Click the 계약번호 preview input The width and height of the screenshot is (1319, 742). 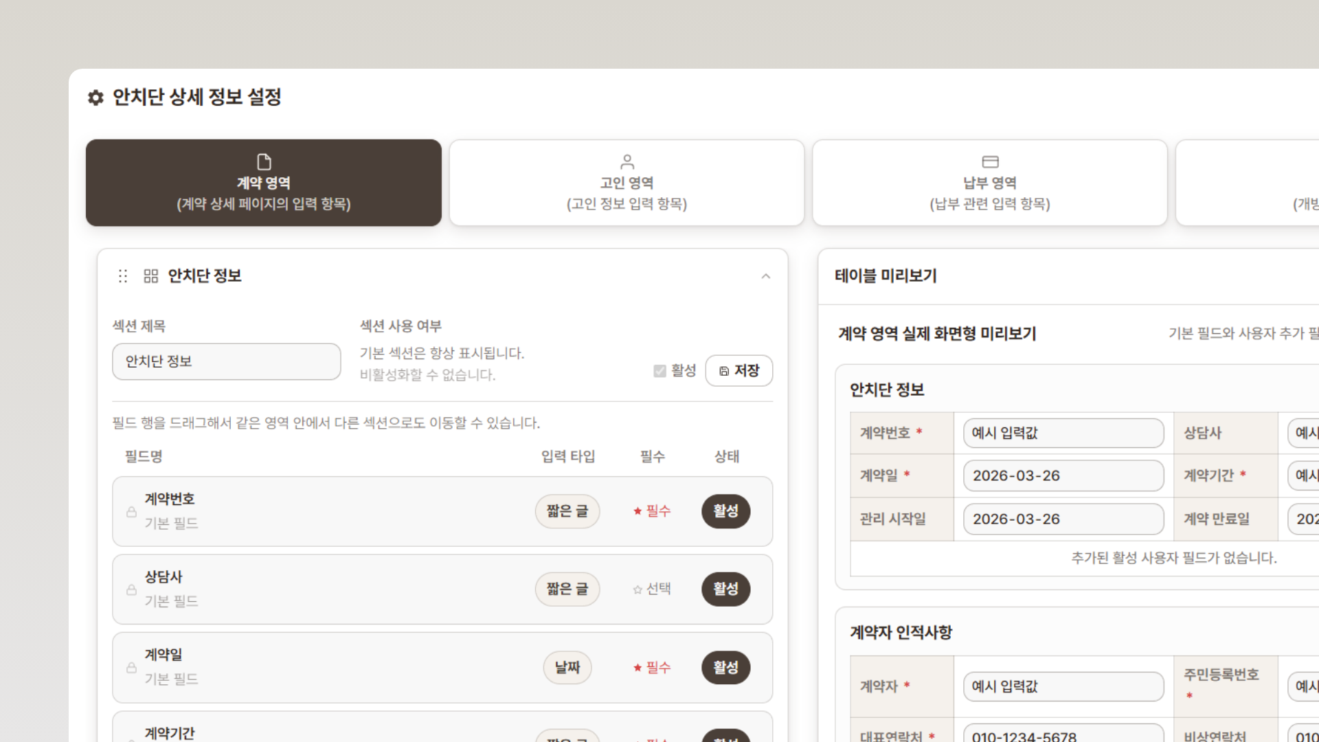(x=1063, y=433)
